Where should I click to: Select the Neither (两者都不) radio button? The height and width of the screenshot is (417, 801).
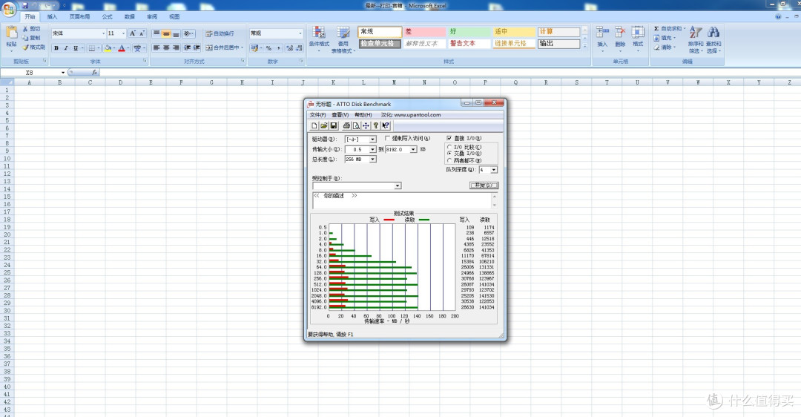[x=449, y=160]
